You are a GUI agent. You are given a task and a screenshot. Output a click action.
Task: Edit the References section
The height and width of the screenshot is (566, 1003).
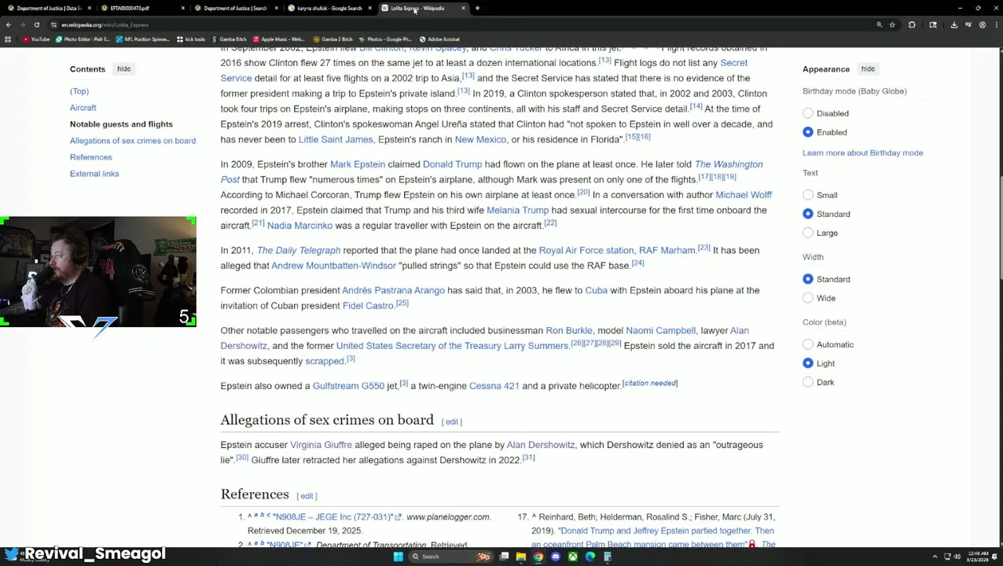(x=307, y=496)
